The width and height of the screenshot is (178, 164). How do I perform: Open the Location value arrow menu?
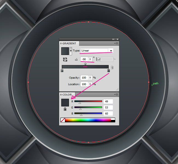coord(90,84)
